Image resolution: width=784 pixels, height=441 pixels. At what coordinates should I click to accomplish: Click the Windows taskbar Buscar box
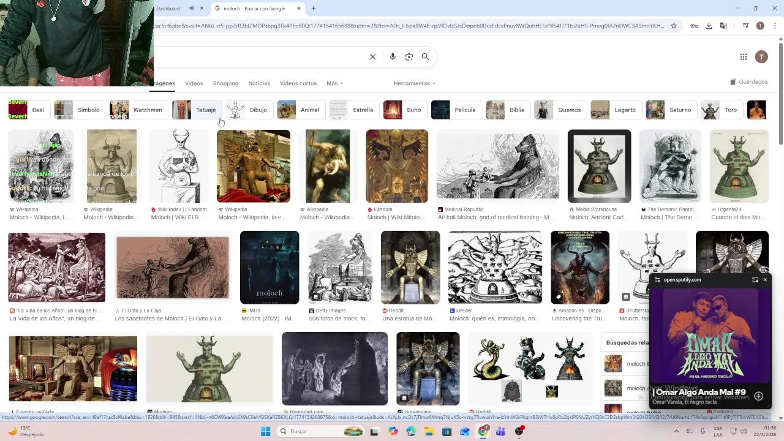321,432
